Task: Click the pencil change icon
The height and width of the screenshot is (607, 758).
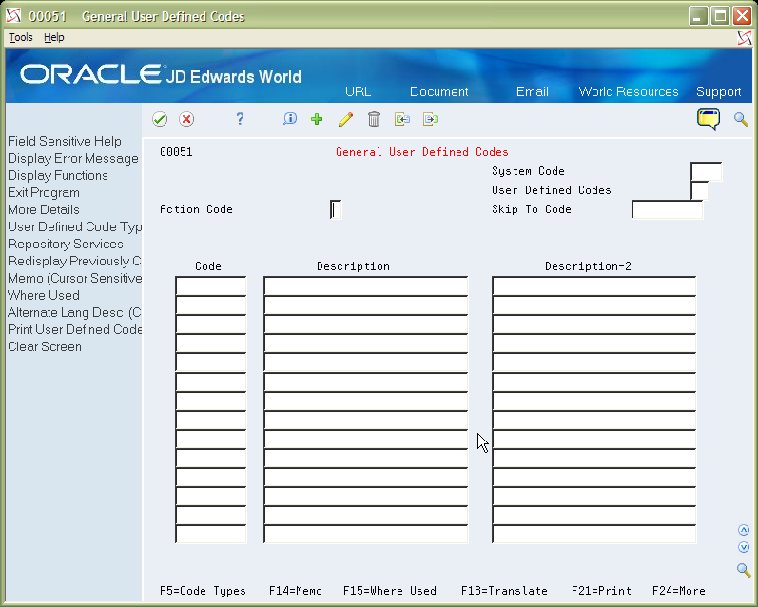Action: [345, 119]
